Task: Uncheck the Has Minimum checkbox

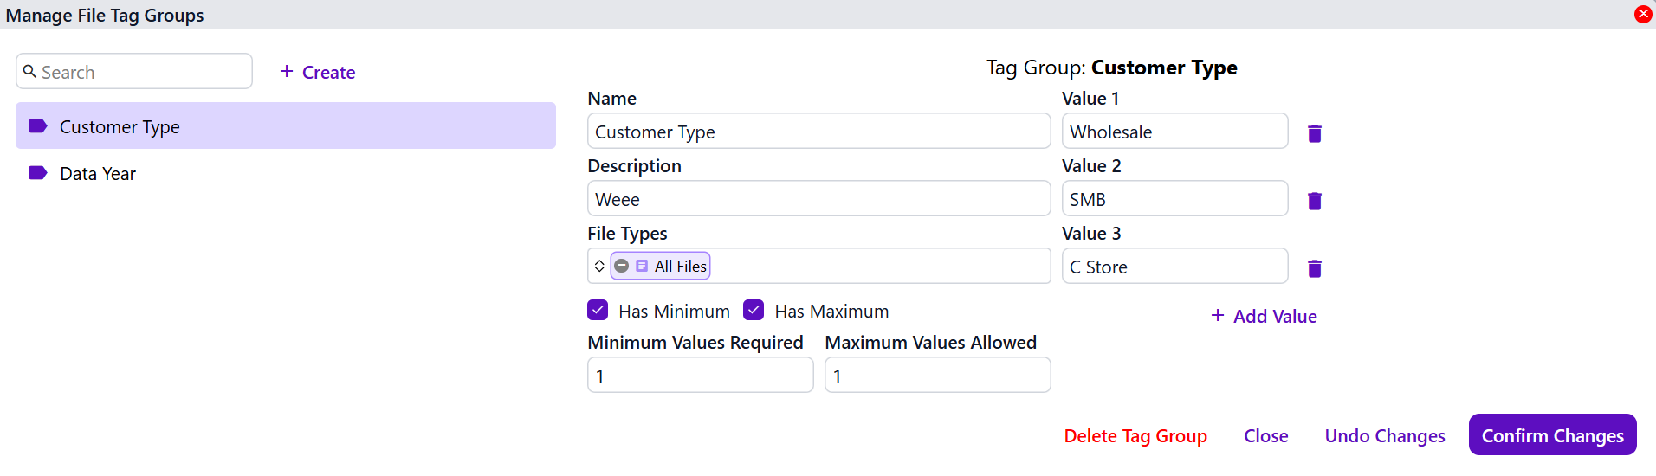Action: click(x=598, y=311)
